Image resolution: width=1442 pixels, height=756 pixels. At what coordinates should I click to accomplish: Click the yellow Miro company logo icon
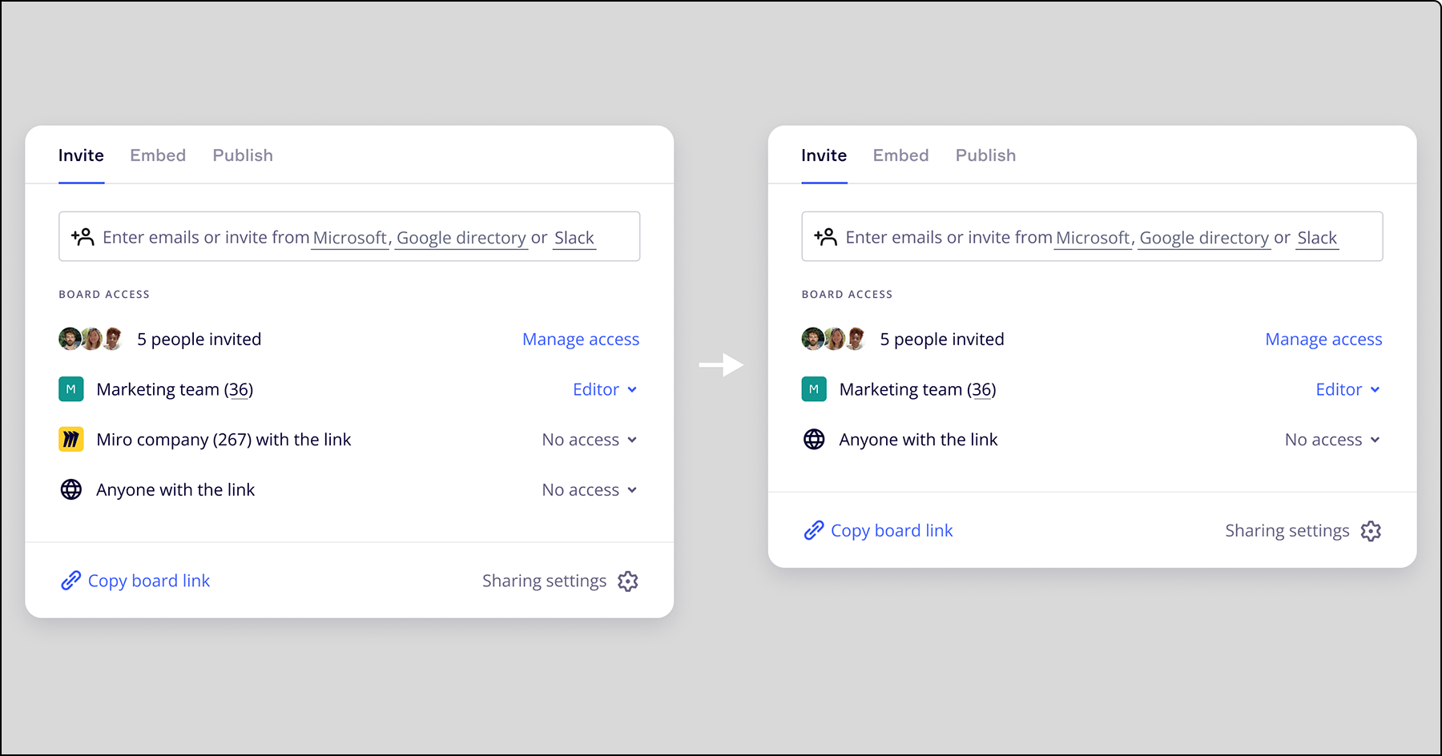click(71, 440)
